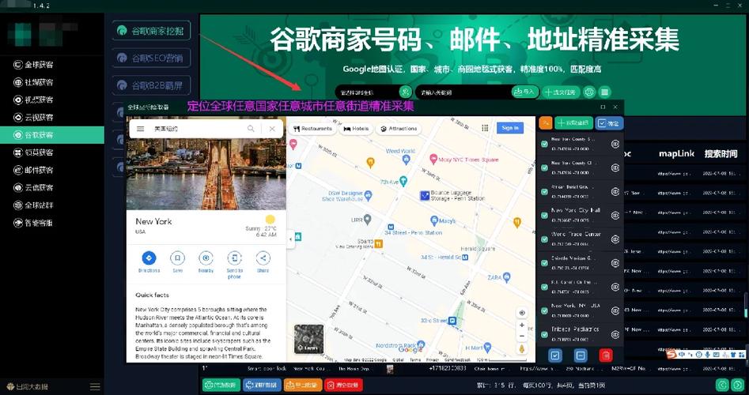Toggle eye icon for World Trade Center
Screen dimensions: 749x395
(x=615, y=239)
